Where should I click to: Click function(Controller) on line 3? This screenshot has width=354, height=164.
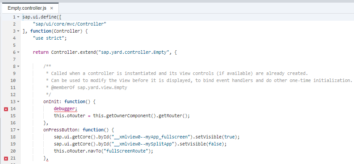click(x=57, y=31)
